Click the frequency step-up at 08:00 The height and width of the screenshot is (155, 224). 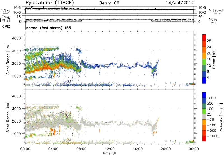pyautogui.click(x=81, y=20)
